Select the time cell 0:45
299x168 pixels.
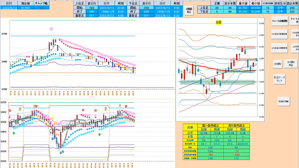click(177, 8)
